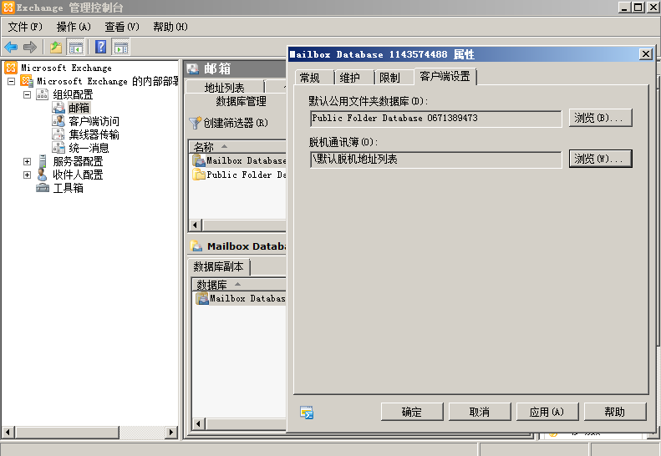Select the 数据库副本 tab

point(218,266)
